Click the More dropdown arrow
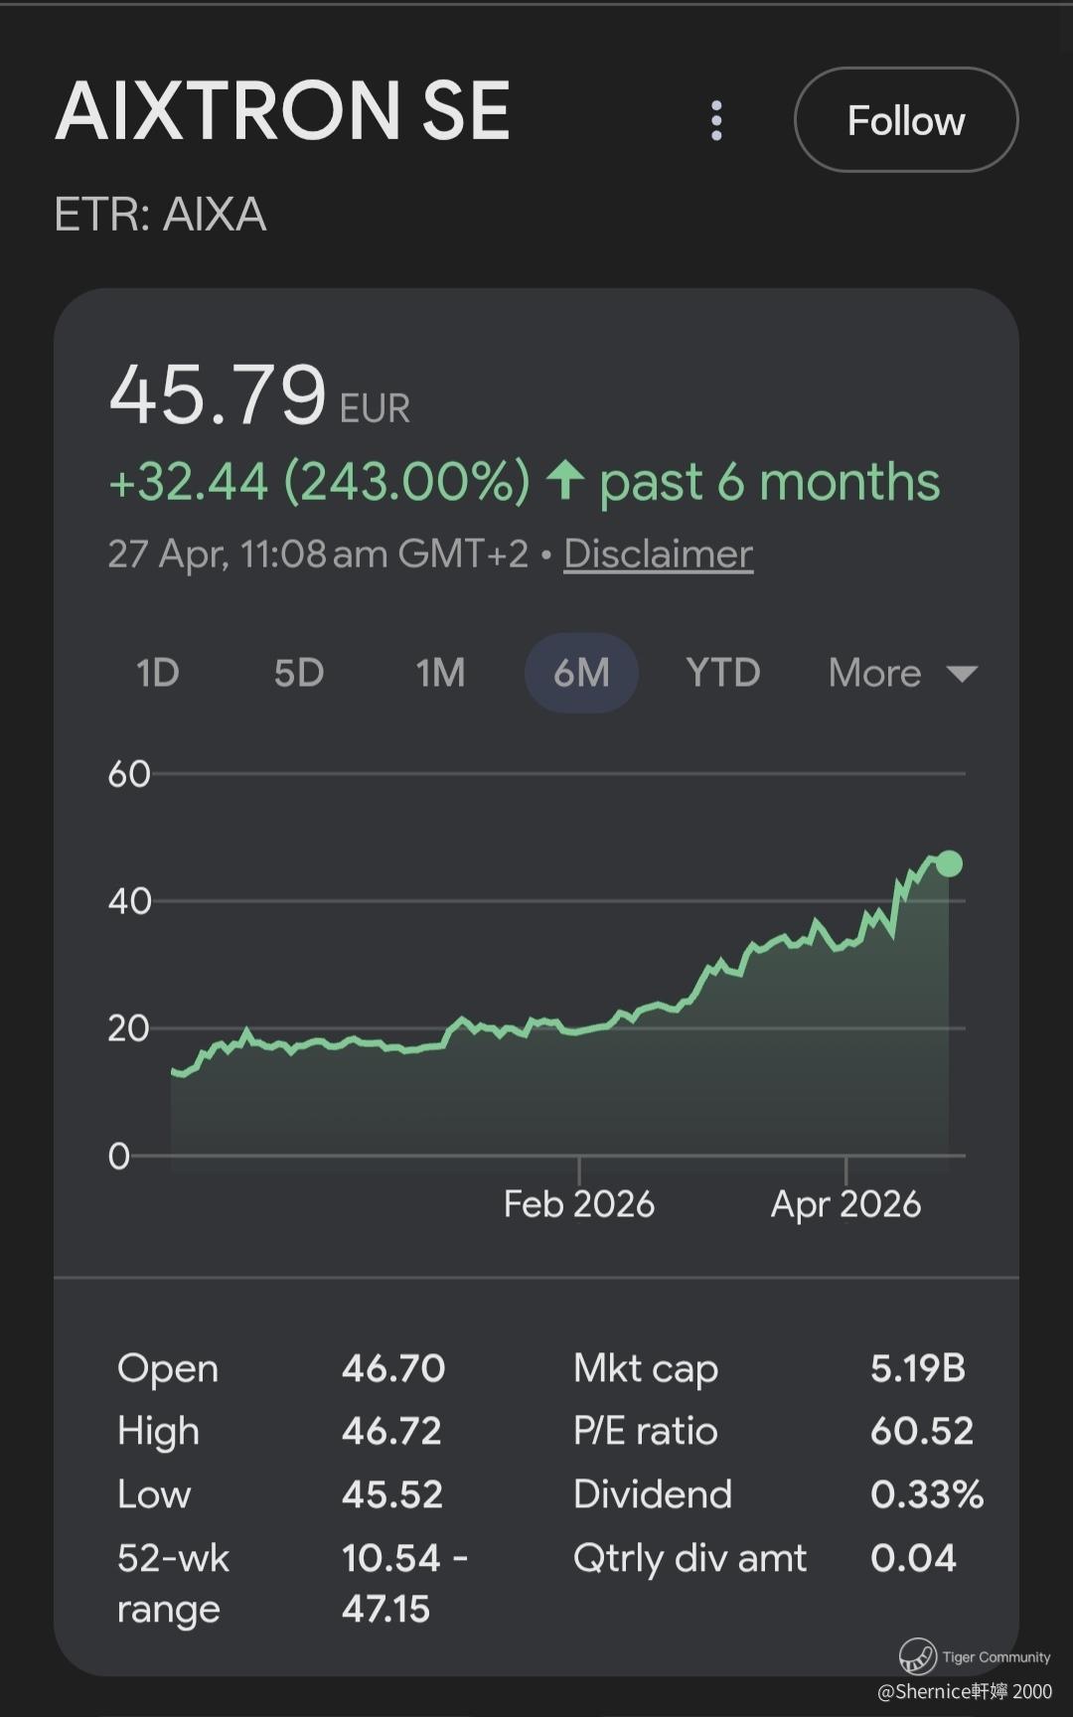The width and height of the screenshot is (1073, 1717). [x=962, y=674]
